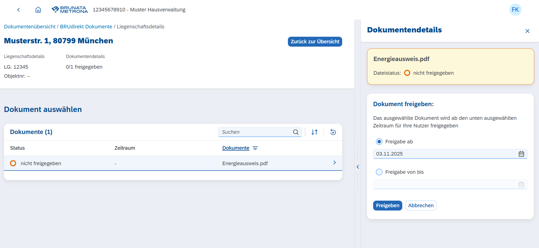Click the Brunata Metrona logo
This screenshot has width=539, height=248.
pos(69,10)
